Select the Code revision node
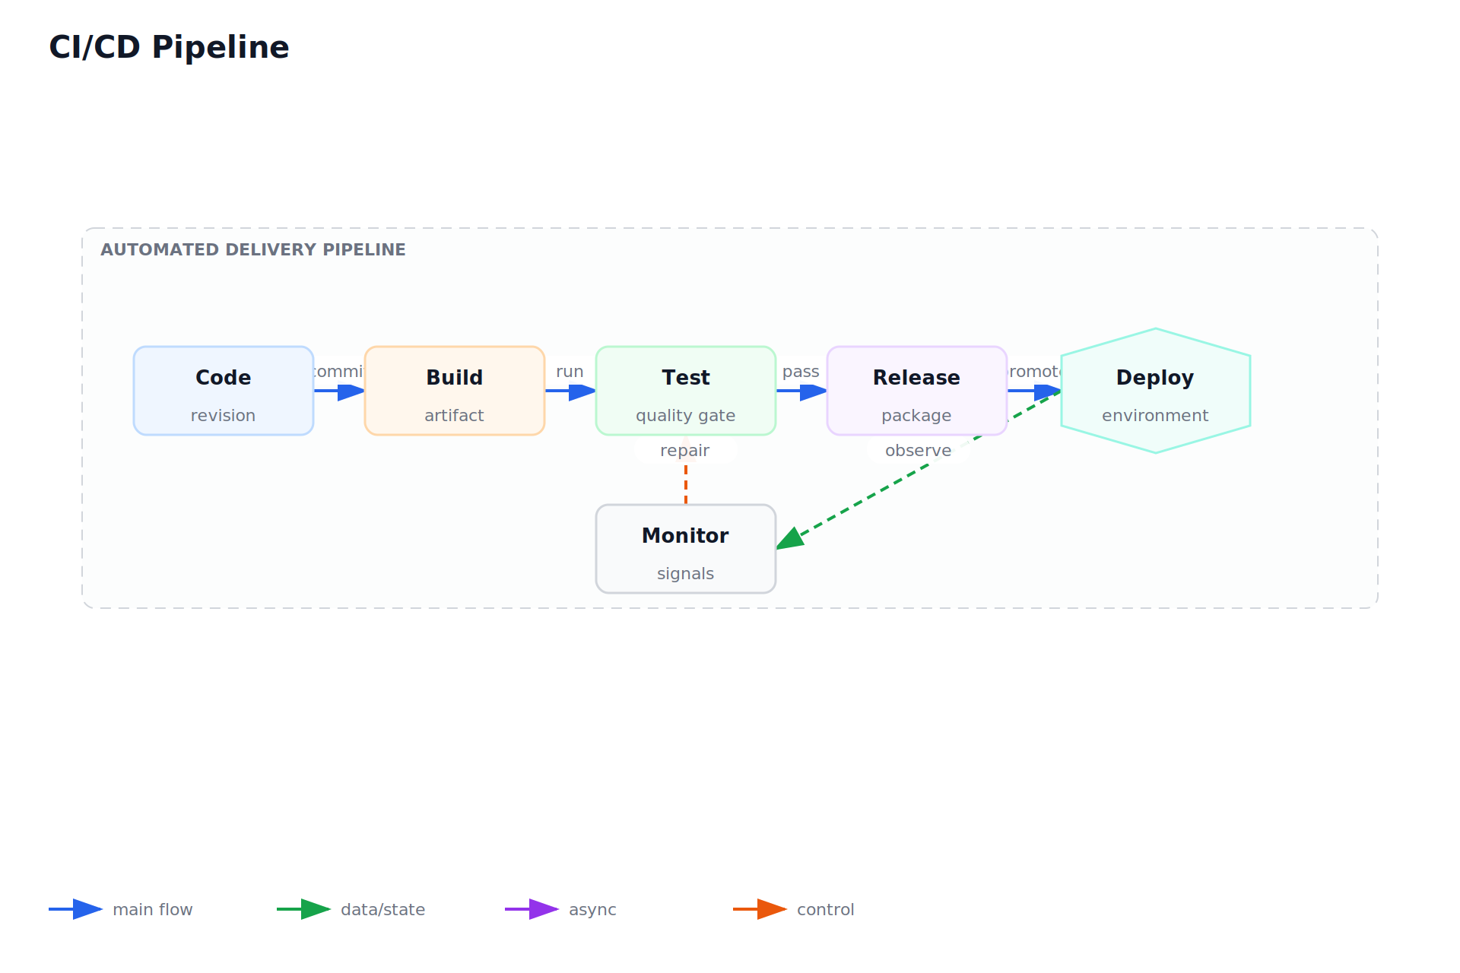The image size is (1460, 973). (x=224, y=391)
